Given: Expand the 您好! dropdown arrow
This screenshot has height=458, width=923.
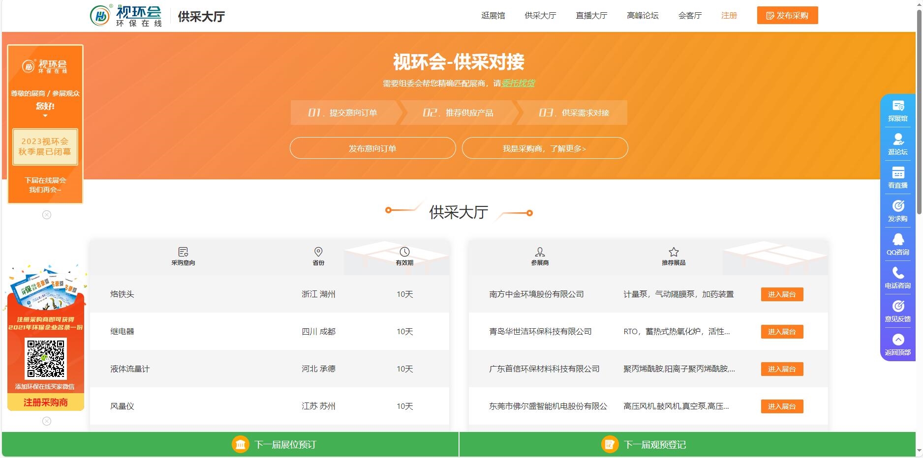Looking at the screenshot, I should [x=45, y=116].
